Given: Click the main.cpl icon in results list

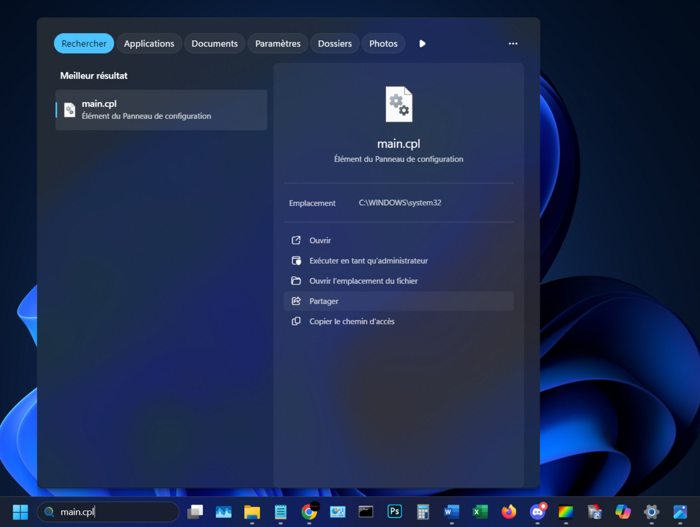Looking at the screenshot, I should pyautogui.click(x=69, y=110).
